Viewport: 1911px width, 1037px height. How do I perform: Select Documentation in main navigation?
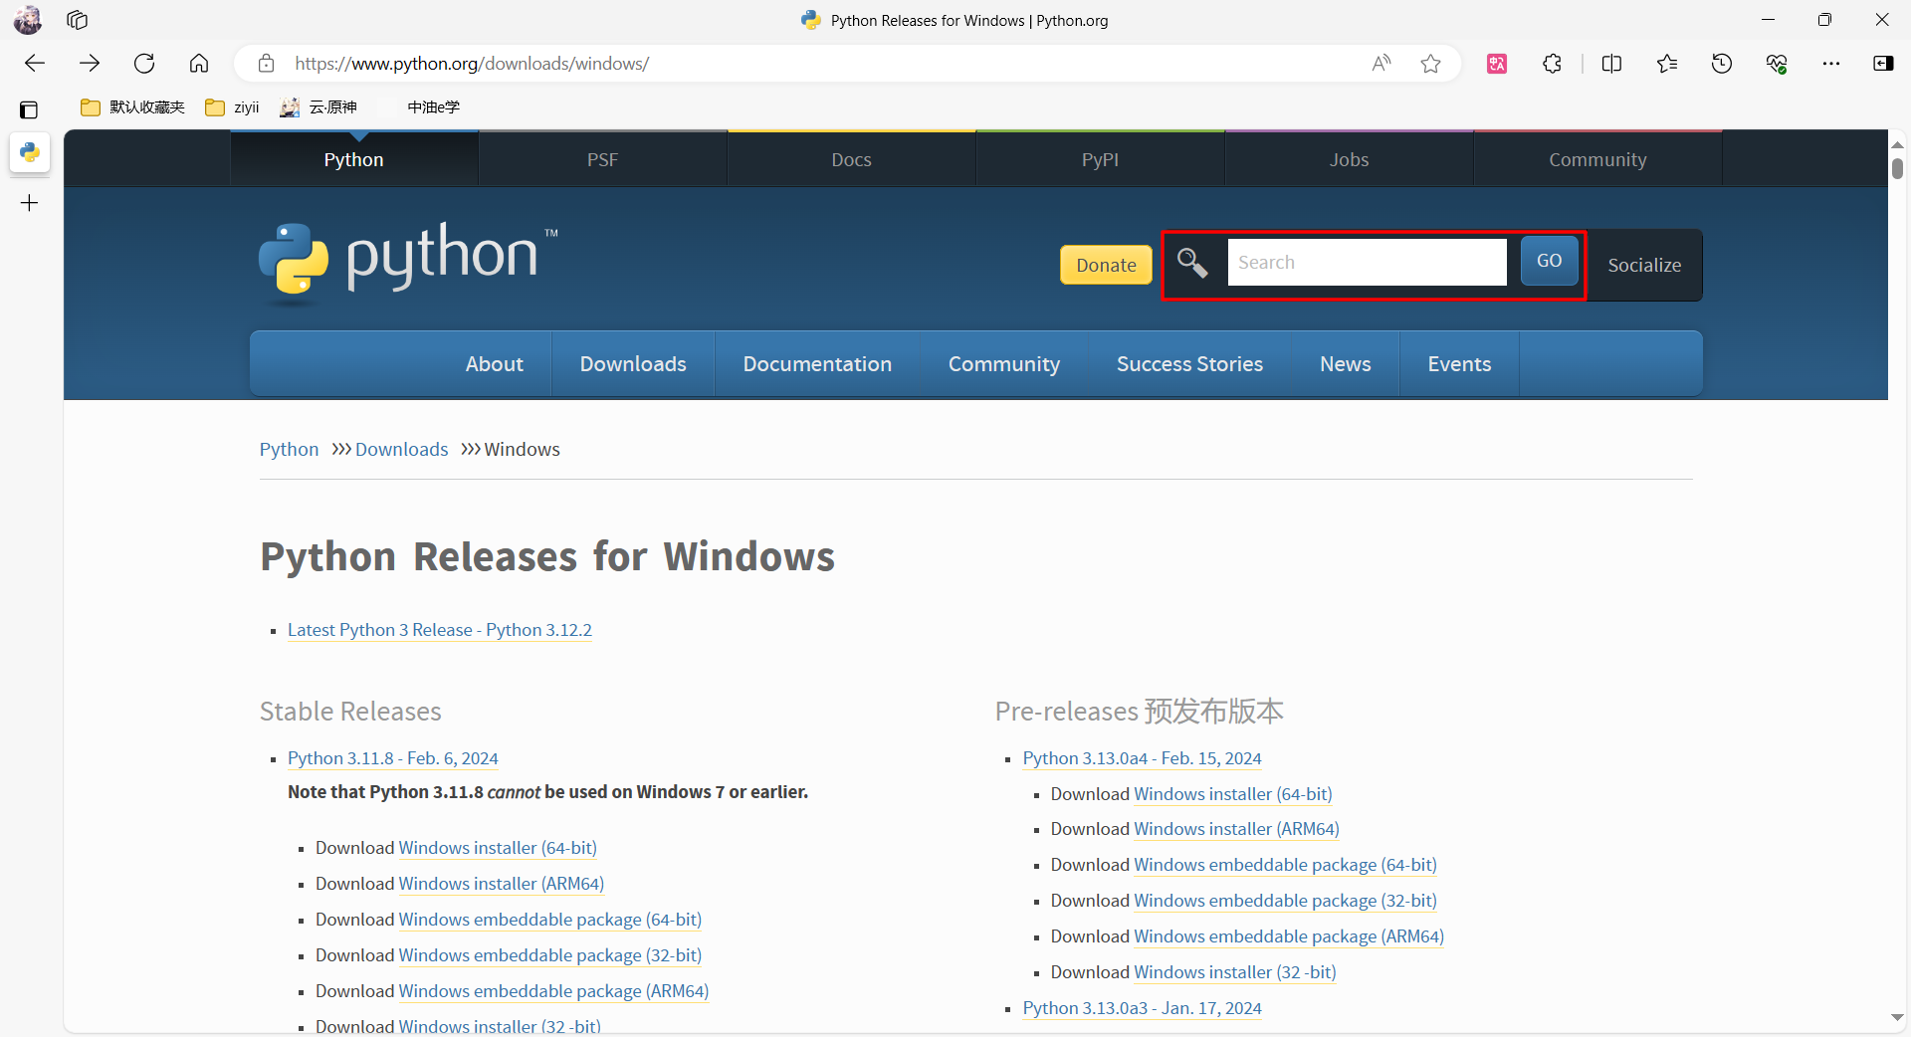point(817,364)
